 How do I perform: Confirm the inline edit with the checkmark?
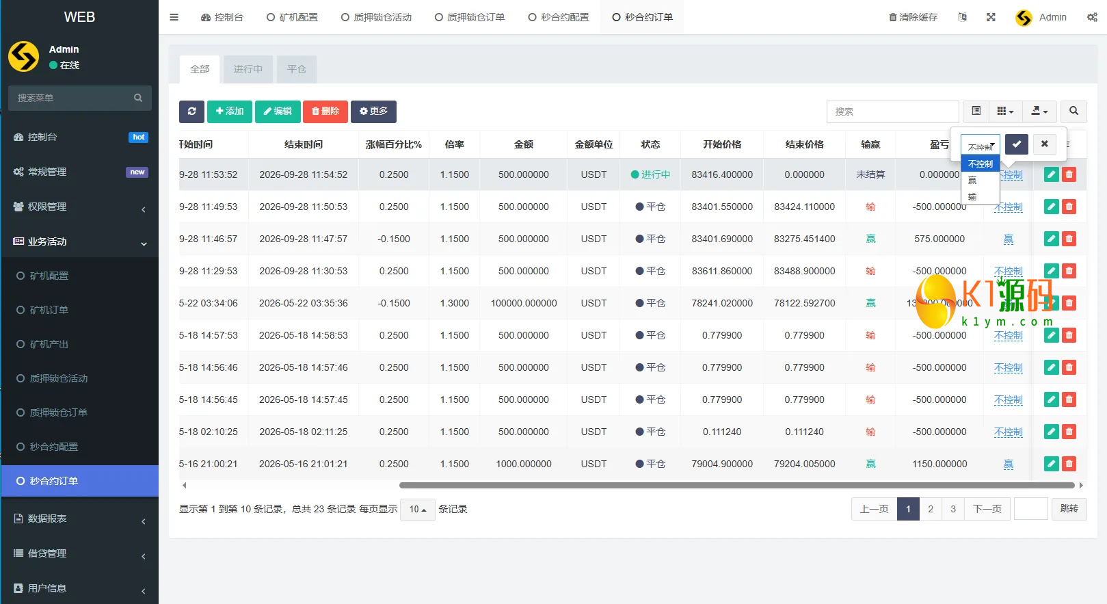coord(1017,144)
